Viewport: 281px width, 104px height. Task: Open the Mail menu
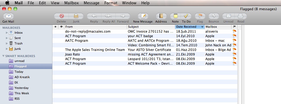click(x=19, y=3)
